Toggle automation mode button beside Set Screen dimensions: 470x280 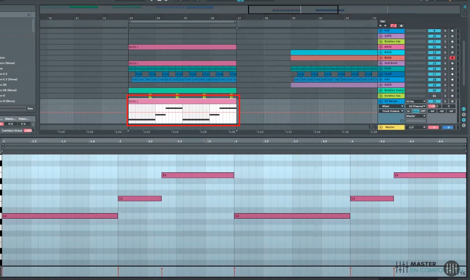393,26
